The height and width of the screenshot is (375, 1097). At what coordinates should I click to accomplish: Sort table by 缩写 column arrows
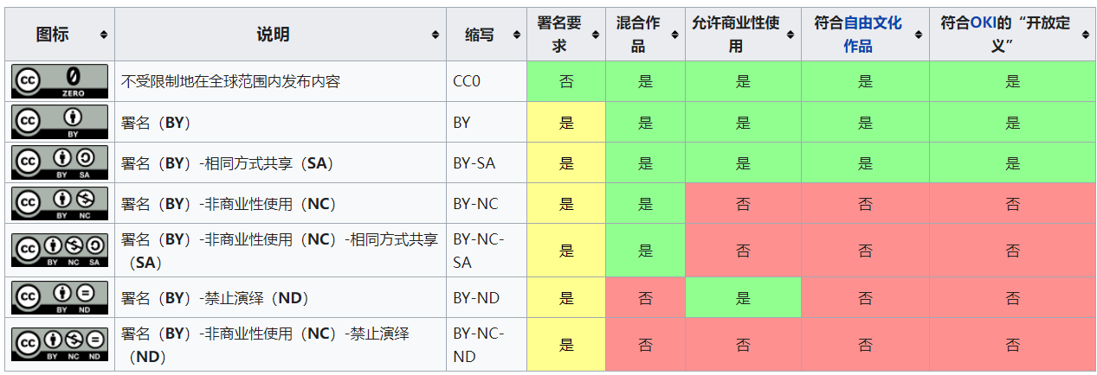pos(516,35)
